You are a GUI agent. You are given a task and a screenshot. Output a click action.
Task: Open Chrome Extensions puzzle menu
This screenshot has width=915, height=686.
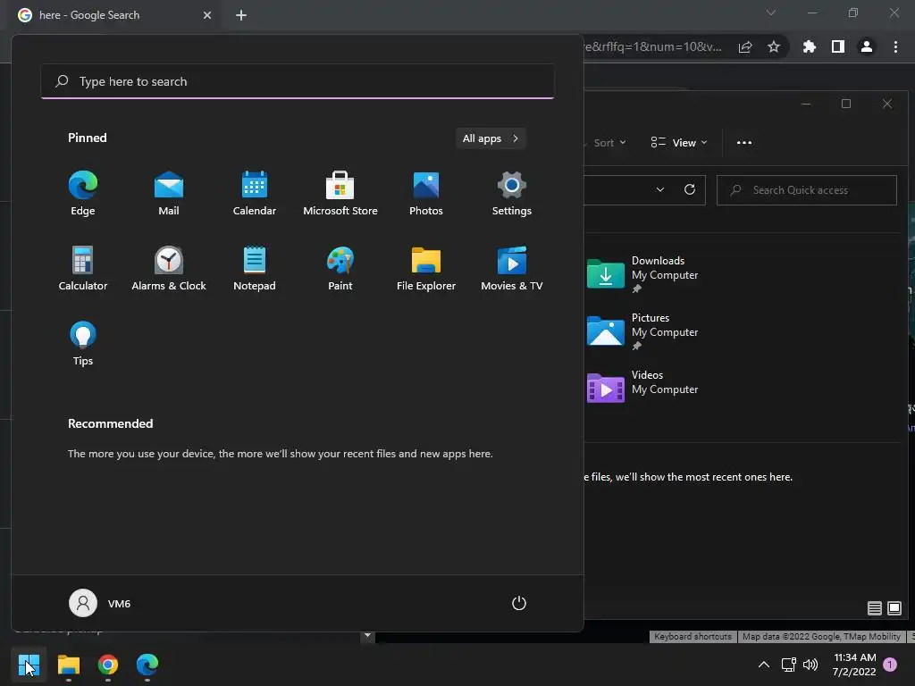point(810,47)
